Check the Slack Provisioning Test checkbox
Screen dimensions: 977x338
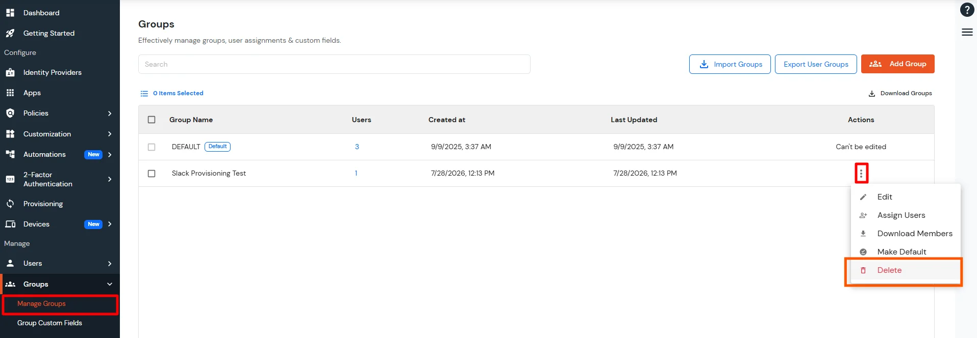(x=152, y=173)
